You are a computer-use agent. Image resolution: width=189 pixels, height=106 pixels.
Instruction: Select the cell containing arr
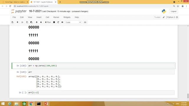(x=101, y=72)
